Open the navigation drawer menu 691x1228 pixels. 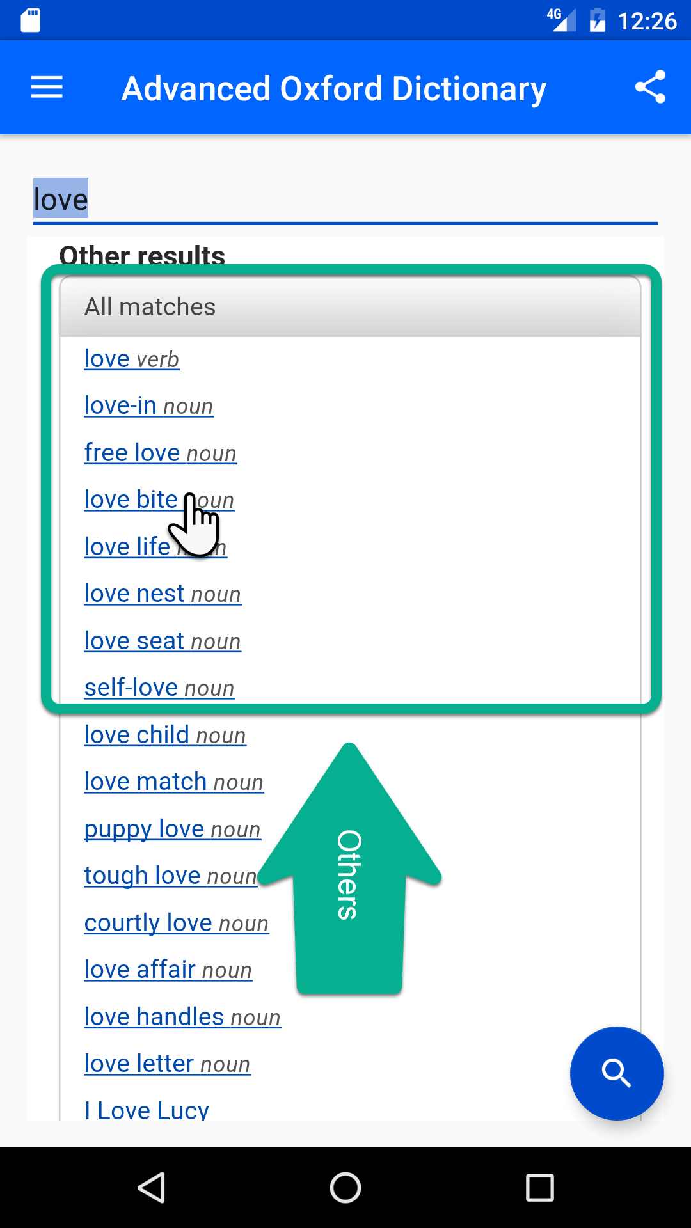point(45,87)
